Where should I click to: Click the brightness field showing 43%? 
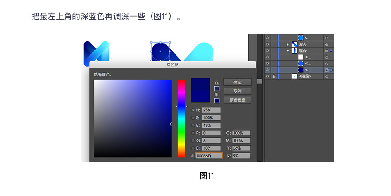tap(211, 125)
